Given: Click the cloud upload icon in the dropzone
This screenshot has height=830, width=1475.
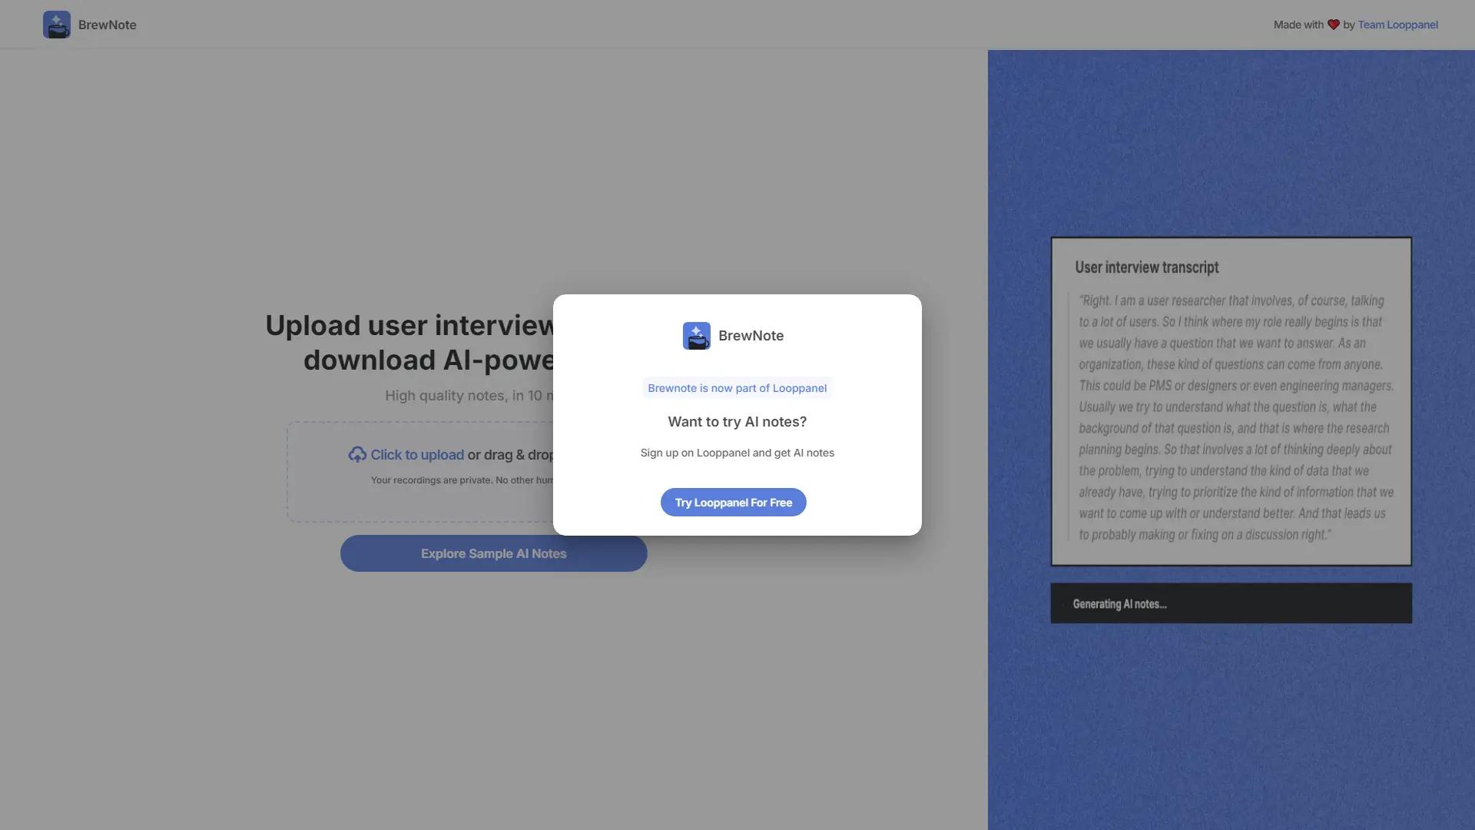Looking at the screenshot, I should click(358, 454).
